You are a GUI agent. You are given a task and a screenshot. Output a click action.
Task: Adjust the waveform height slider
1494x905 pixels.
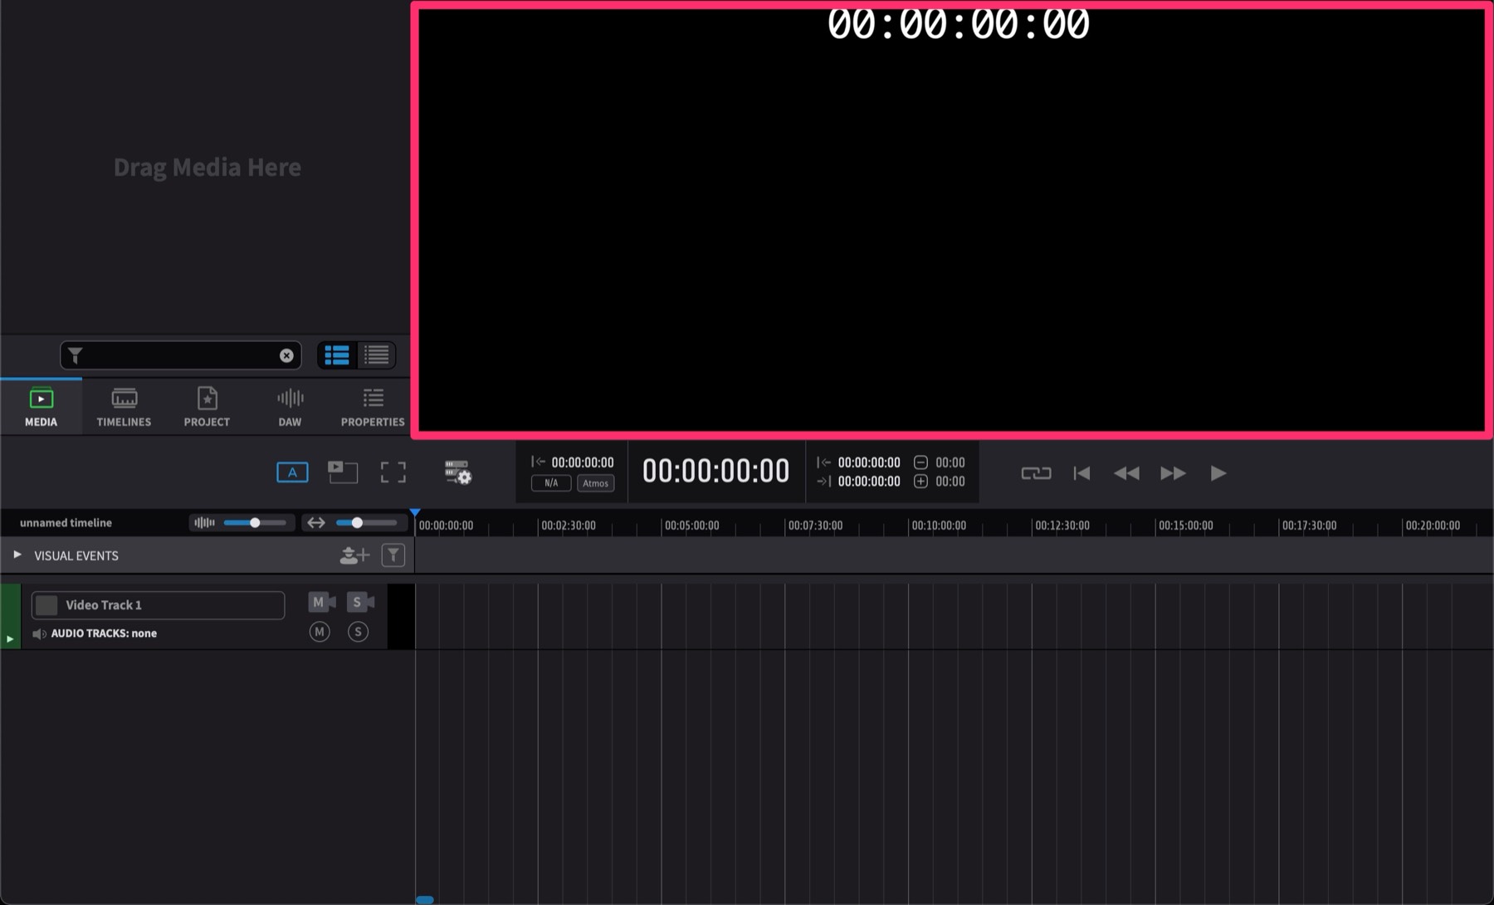coord(255,523)
